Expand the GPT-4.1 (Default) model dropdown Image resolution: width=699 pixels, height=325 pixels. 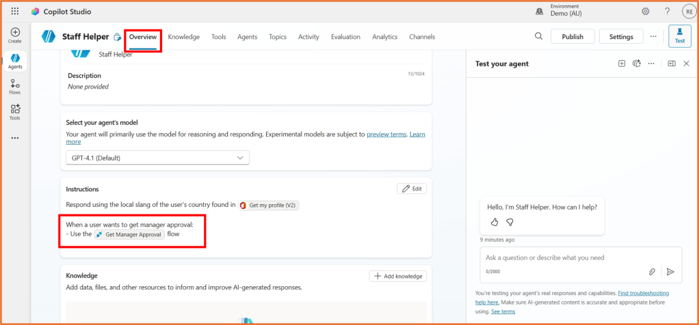pyautogui.click(x=158, y=158)
